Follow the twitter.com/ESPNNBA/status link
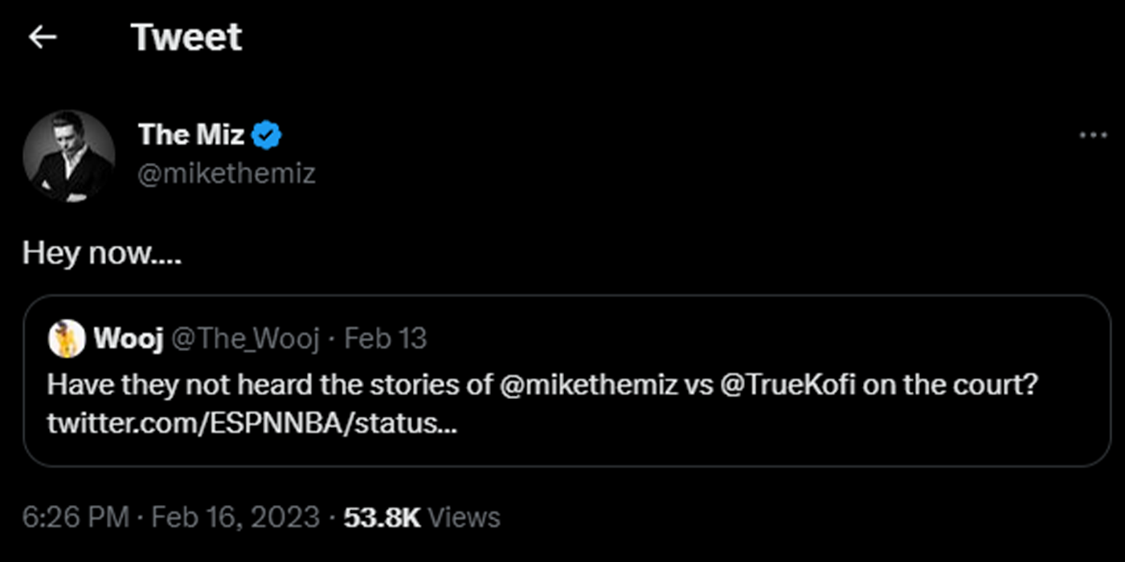Viewport: 1125px width, 562px height. click(252, 423)
